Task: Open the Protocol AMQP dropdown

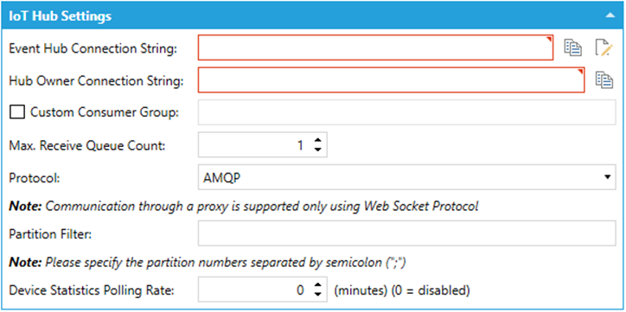Action: [x=407, y=177]
